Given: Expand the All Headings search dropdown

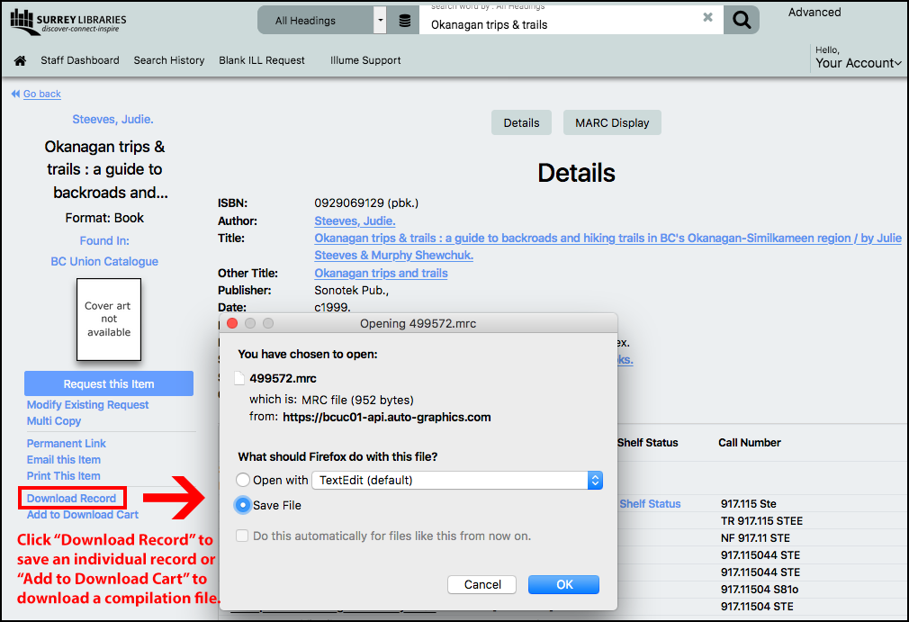Looking at the screenshot, I should click(380, 21).
